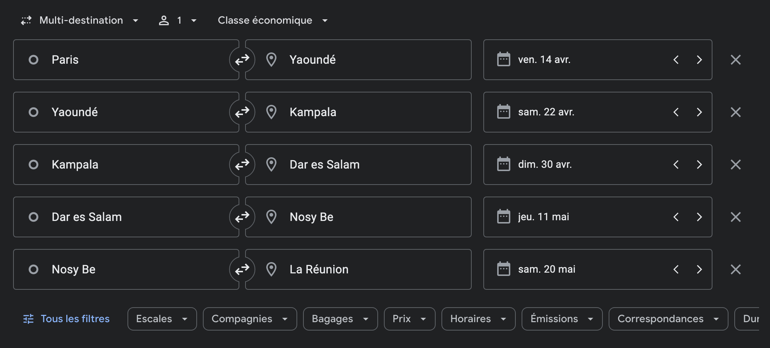This screenshot has width=770, height=348.
Task: Open Tous les filtres
Action: [x=66, y=319]
